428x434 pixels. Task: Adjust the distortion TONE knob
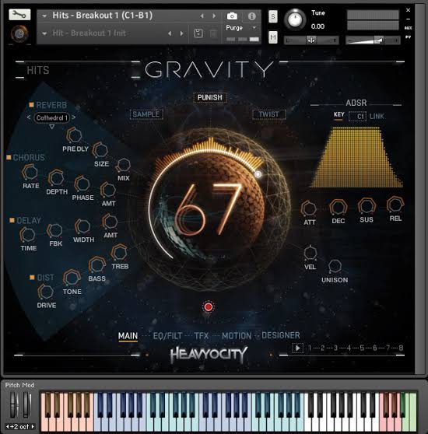point(72,278)
